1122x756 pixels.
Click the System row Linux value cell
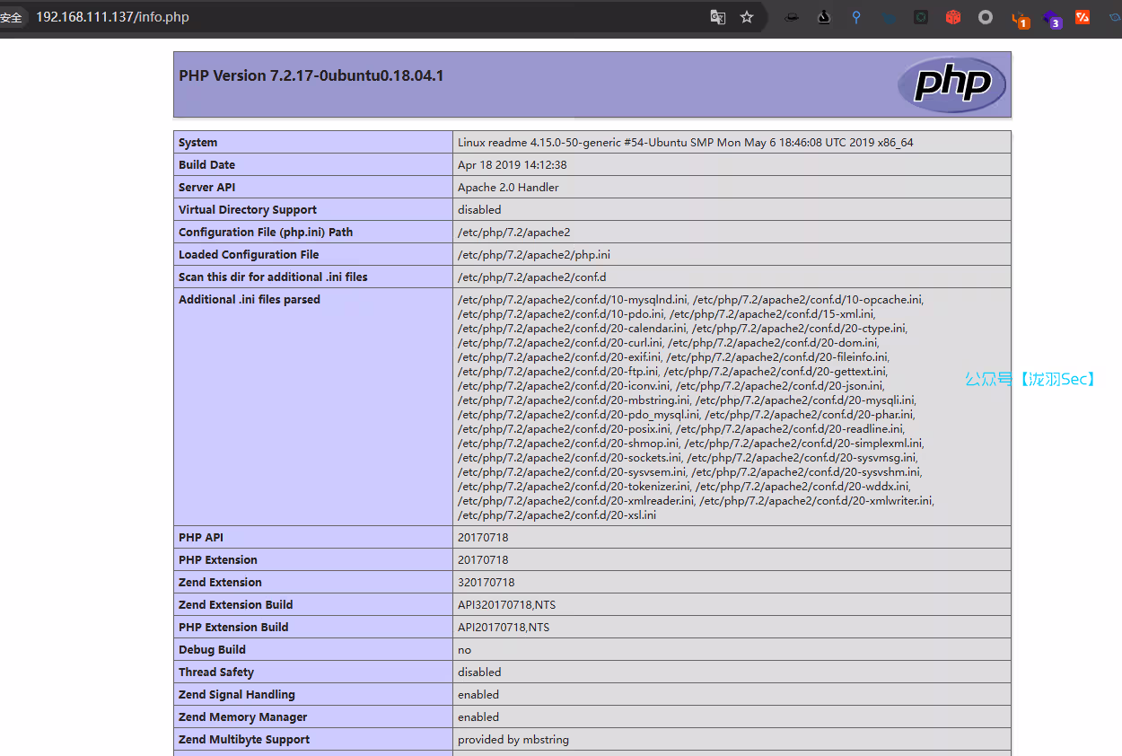click(685, 143)
